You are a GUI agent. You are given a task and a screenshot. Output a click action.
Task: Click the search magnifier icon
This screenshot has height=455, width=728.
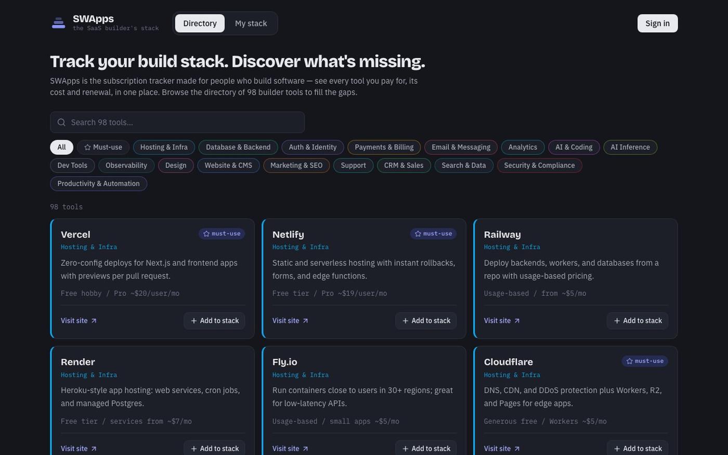pyautogui.click(x=61, y=122)
